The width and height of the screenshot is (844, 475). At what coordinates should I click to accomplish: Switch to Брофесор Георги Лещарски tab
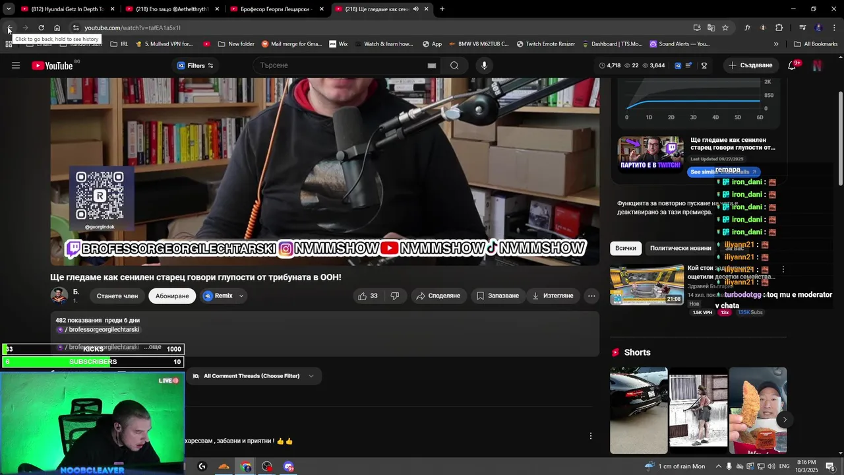tap(277, 9)
